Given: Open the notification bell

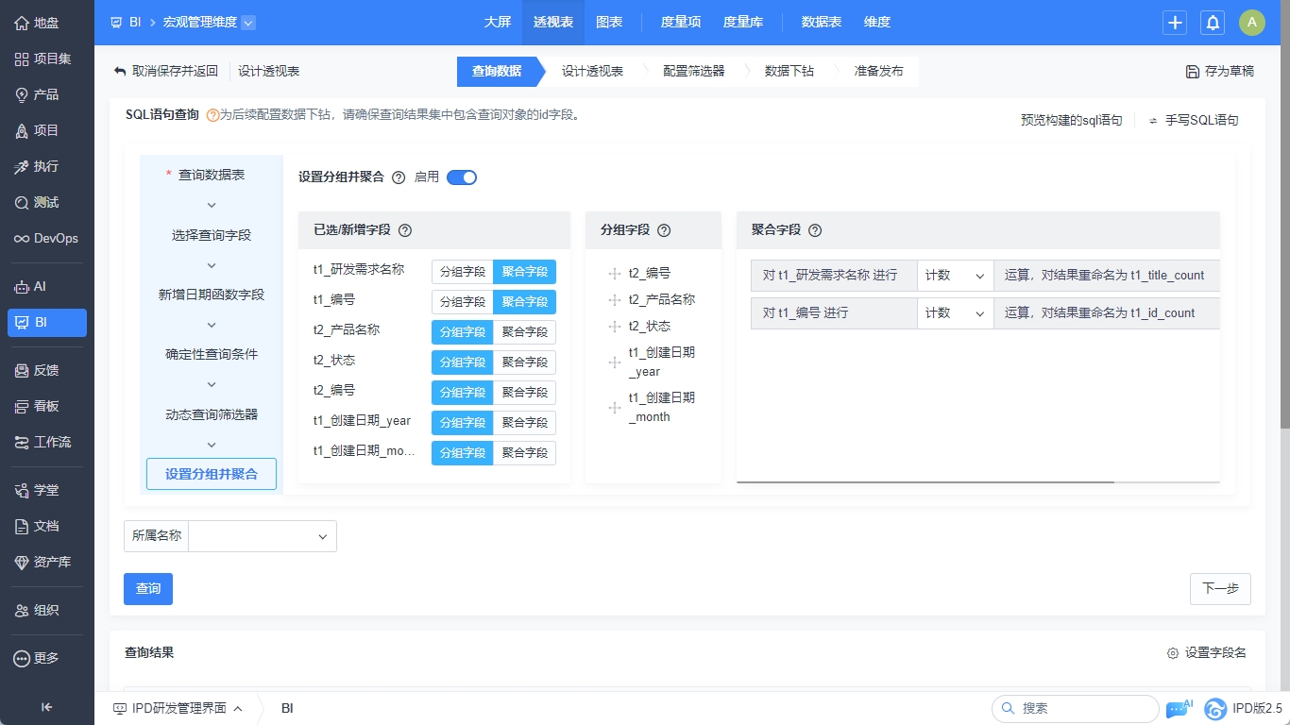Looking at the screenshot, I should (x=1213, y=23).
